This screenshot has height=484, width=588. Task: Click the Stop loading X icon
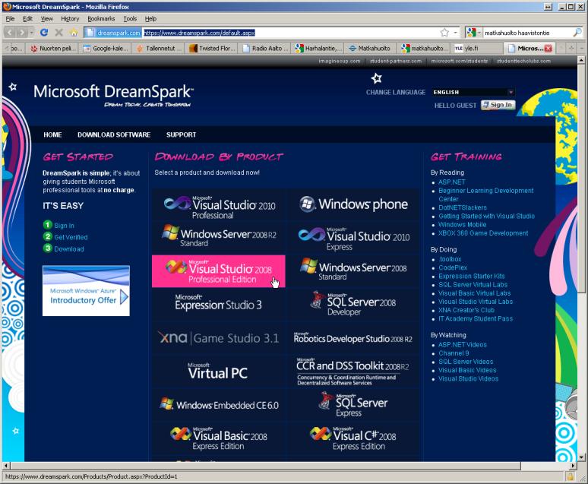pos(58,33)
